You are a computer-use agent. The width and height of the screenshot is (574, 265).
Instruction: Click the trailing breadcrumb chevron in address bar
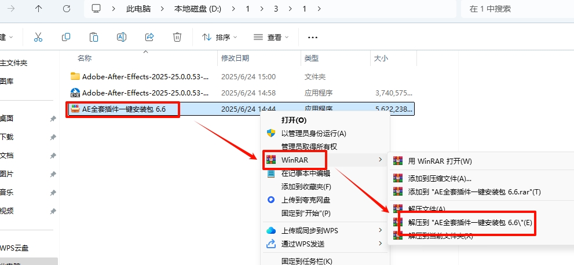(x=319, y=9)
